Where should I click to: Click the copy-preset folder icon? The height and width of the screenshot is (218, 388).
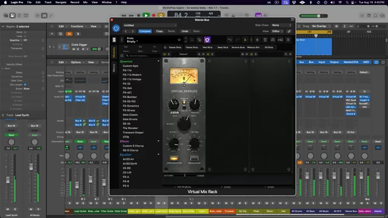point(199,40)
